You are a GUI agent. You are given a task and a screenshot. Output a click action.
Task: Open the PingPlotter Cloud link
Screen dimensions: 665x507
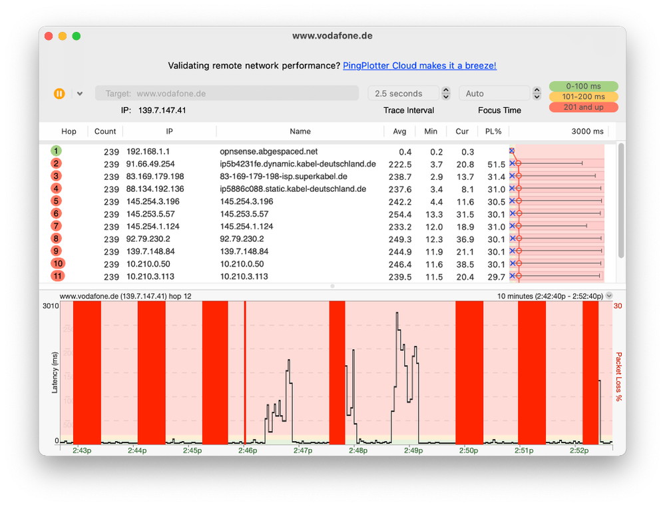419,65
